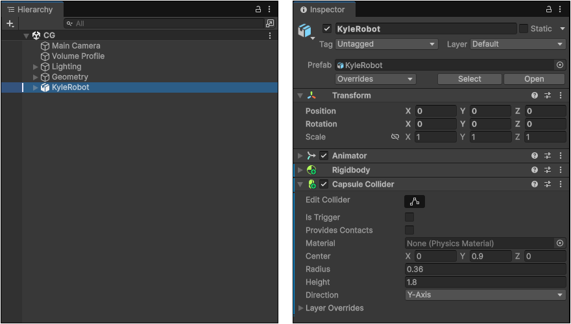This screenshot has width=571, height=324.
Task: Click the GameObject icon picker in Inspector
Action: [x=305, y=31]
